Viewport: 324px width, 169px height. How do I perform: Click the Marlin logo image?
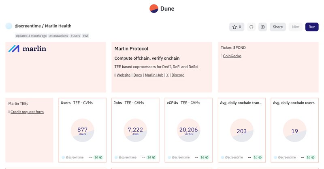click(x=27, y=48)
